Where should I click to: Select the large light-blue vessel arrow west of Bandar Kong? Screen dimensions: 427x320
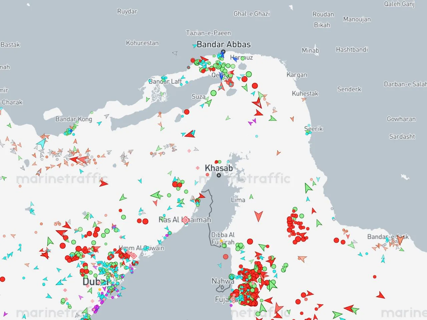click(x=41, y=143)
